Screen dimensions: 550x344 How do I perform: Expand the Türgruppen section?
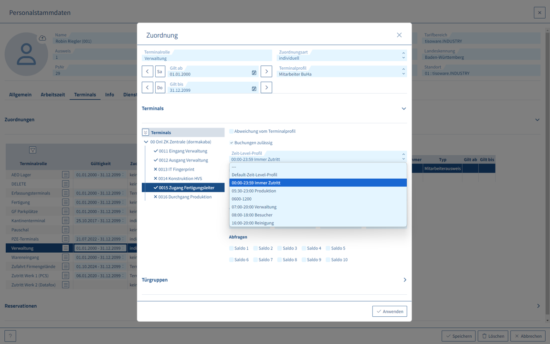pos(404,280)
